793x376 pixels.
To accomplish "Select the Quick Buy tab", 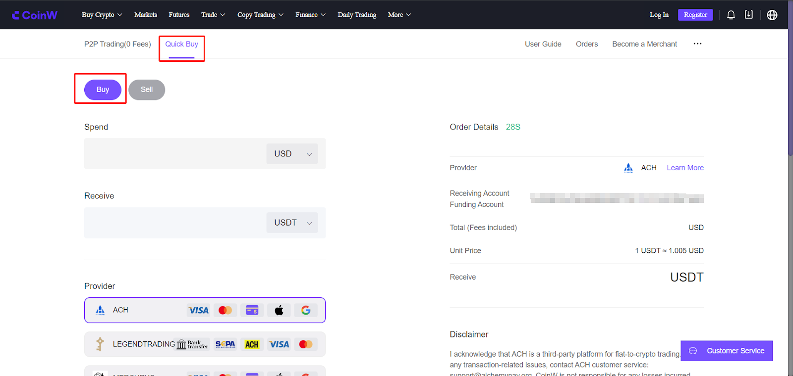I will [181, 44].
